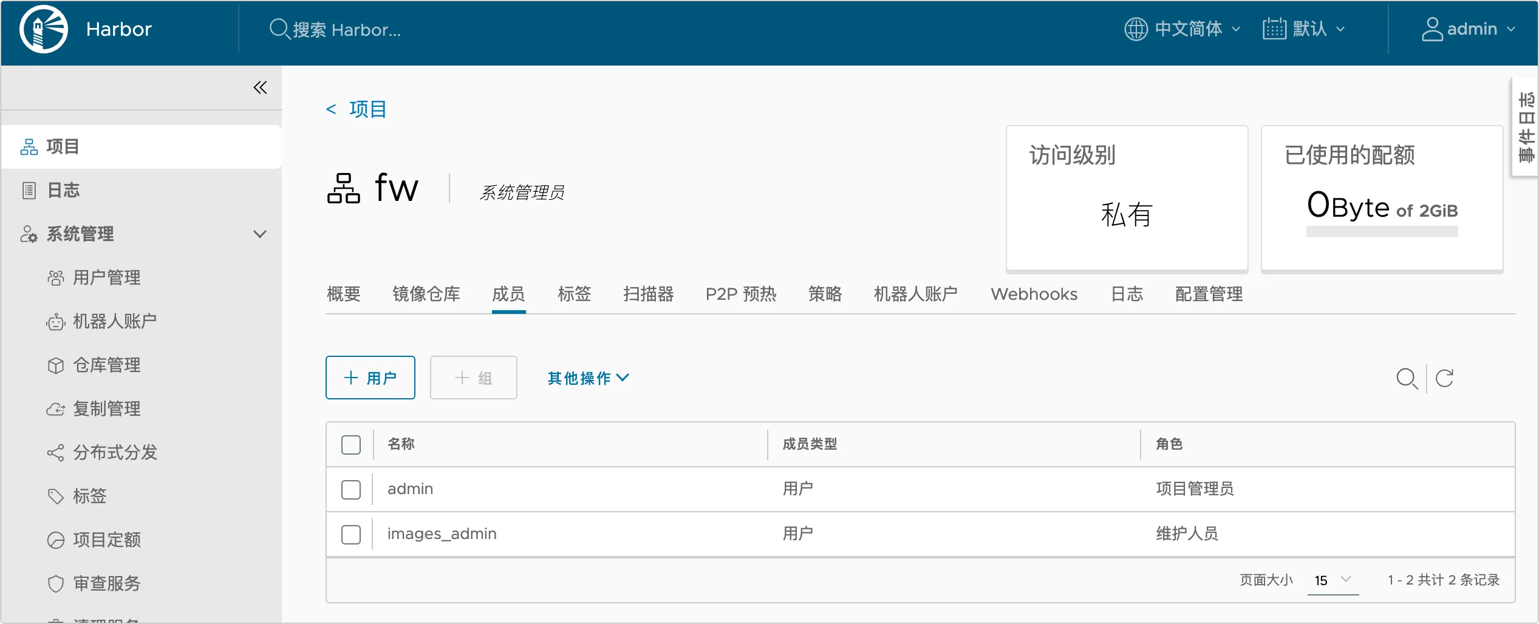Viewport: 1539px width, 624px height.
Task: Open the member search magnifier icon
Action: (x=1407, y=378)
